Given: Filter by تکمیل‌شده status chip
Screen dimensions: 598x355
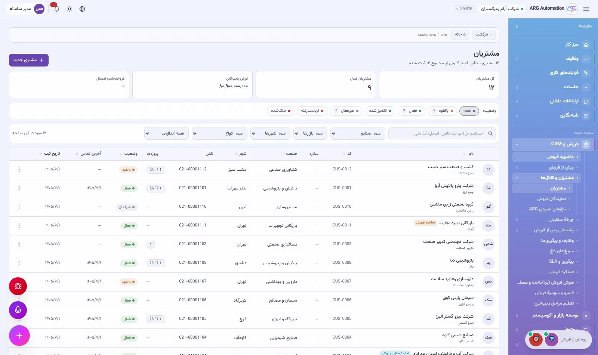Looking at the screenshot, I should [380, 111].
